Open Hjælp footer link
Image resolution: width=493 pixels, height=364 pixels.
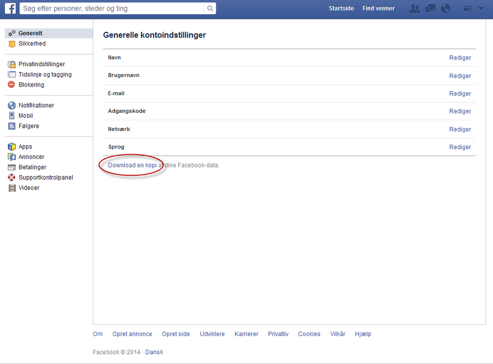(x=363, y=334)
